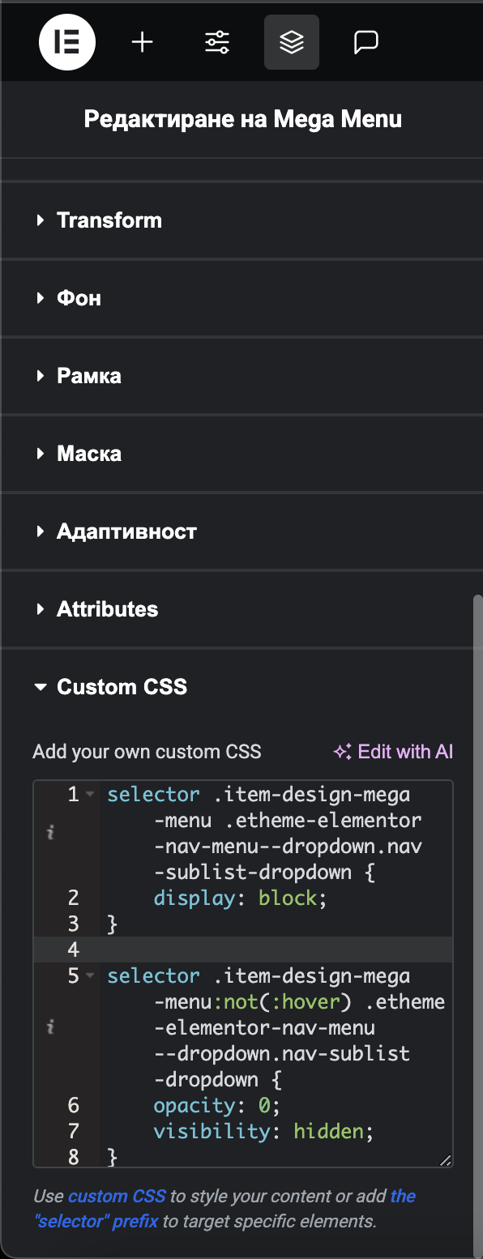Expand the Attributes section
Screen dimensions: 483x1259
(241, 609)
